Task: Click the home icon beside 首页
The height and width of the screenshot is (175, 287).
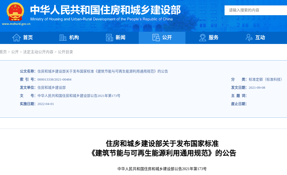Action: pos(17,38)
